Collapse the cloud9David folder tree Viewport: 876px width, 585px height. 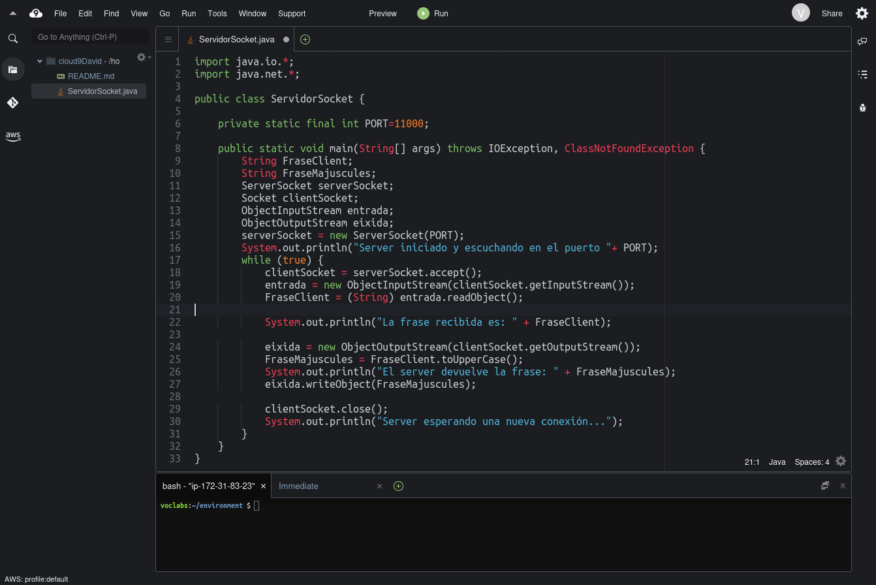[40, 61]
